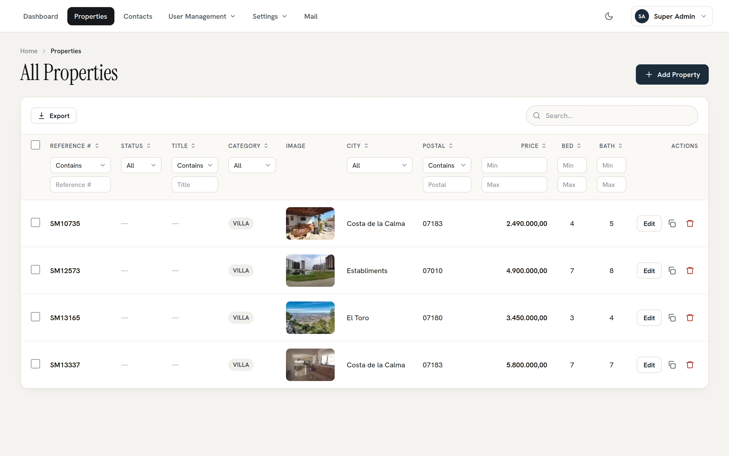Image resolution: width=729 pixels, height=456 pixels.
Task: Duplicate property SM12573 with copy icon
Action: tap(672, 271)
